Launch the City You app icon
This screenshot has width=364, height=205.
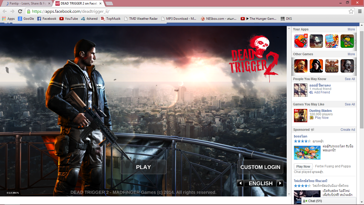click(x=332, y=41)
